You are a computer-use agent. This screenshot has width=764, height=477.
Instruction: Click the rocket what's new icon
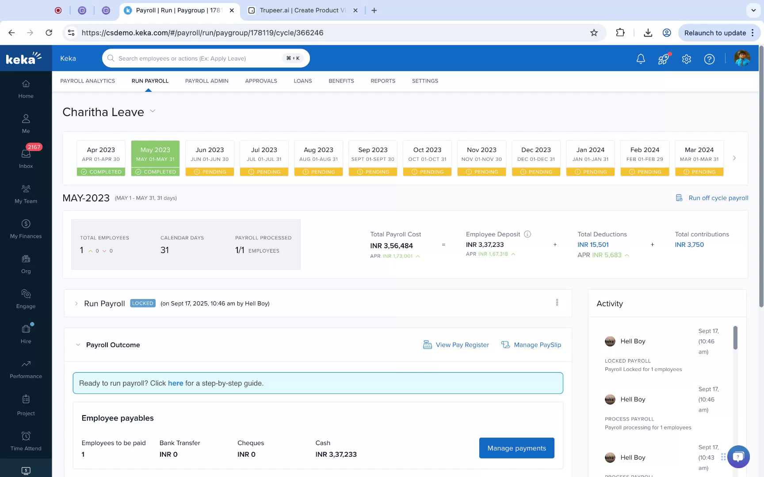pyautogui.click(x=663, y=59)
